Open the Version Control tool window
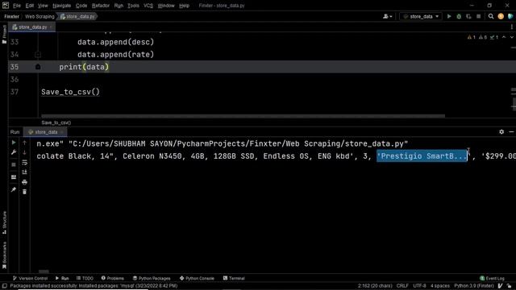 30,278
